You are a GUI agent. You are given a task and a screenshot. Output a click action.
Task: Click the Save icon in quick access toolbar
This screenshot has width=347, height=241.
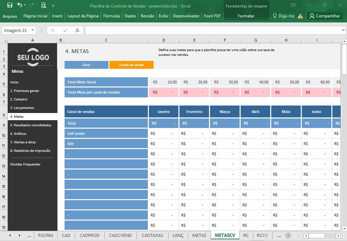click(10, 5)
